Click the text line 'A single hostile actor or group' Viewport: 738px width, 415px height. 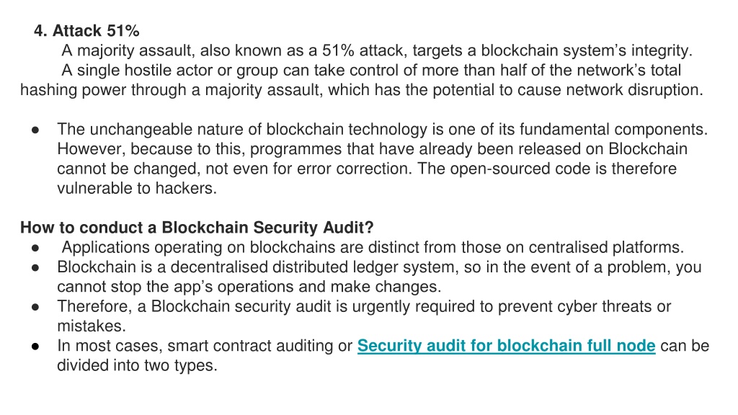click(x=371, y=70)
